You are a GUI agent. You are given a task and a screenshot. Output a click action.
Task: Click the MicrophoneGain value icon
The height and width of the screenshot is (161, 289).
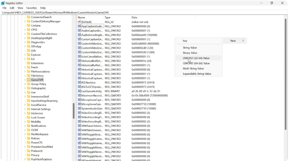click(79, 104)
